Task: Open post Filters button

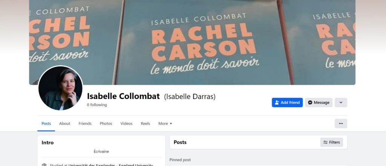Action: click(331, 142)
